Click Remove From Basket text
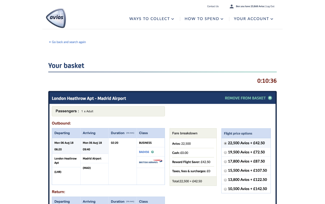Screen dimensions: 325x204 (x=245, y=98)
